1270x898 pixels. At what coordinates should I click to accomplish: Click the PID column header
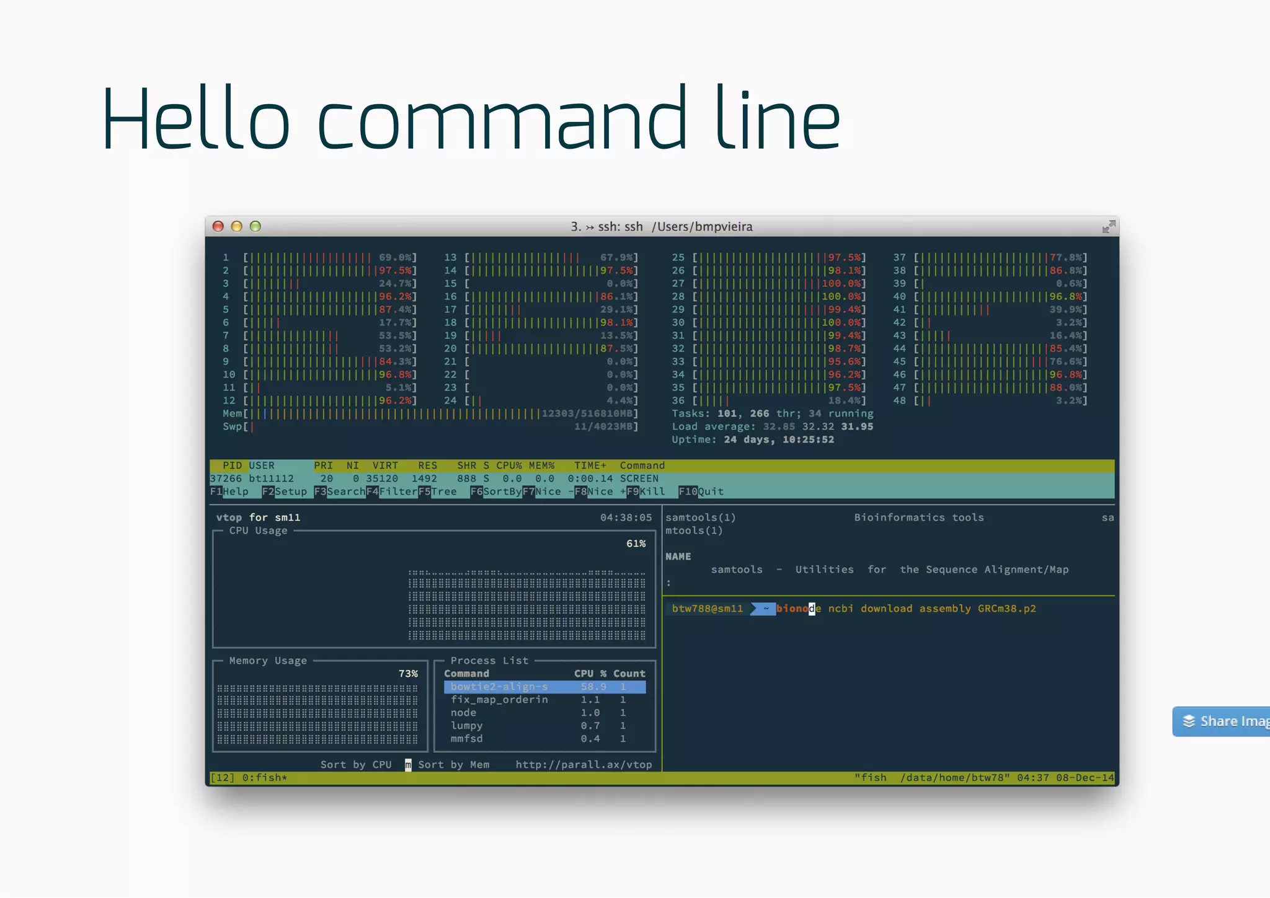(x=232, y=465)
